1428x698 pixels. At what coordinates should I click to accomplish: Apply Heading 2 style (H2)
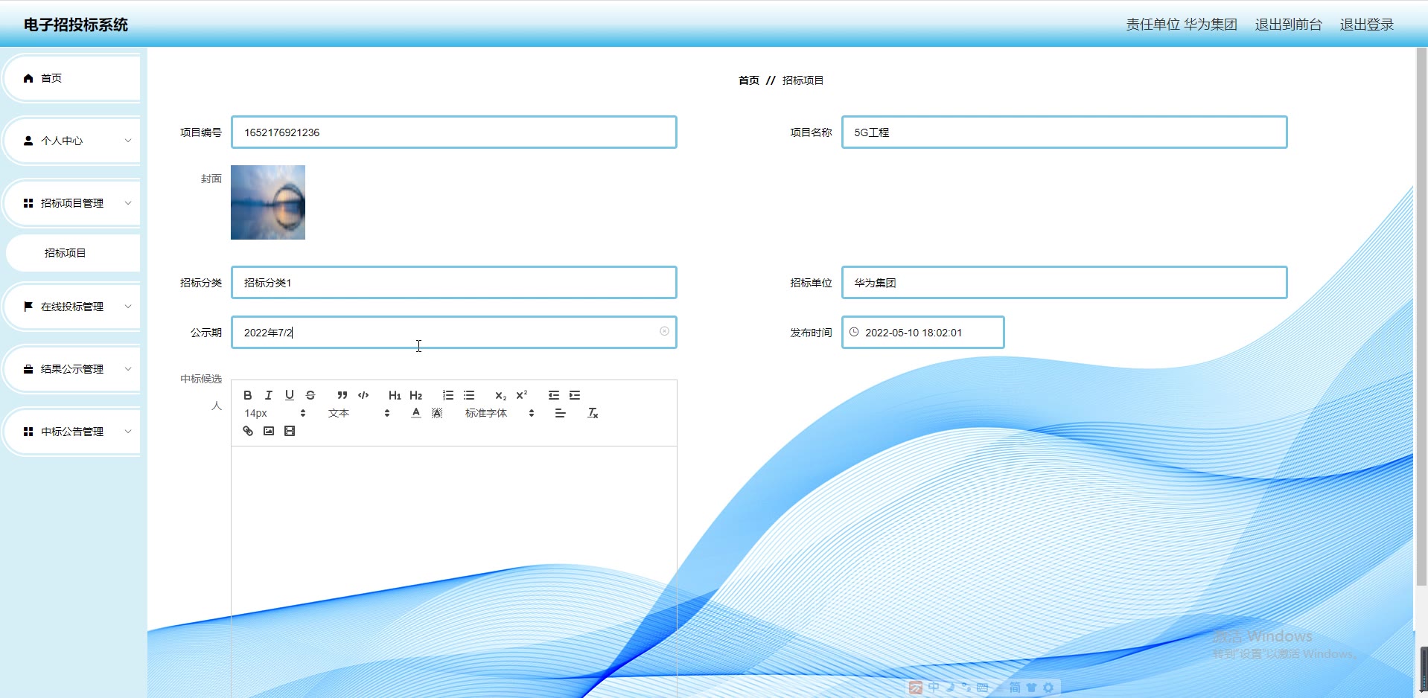415,395
